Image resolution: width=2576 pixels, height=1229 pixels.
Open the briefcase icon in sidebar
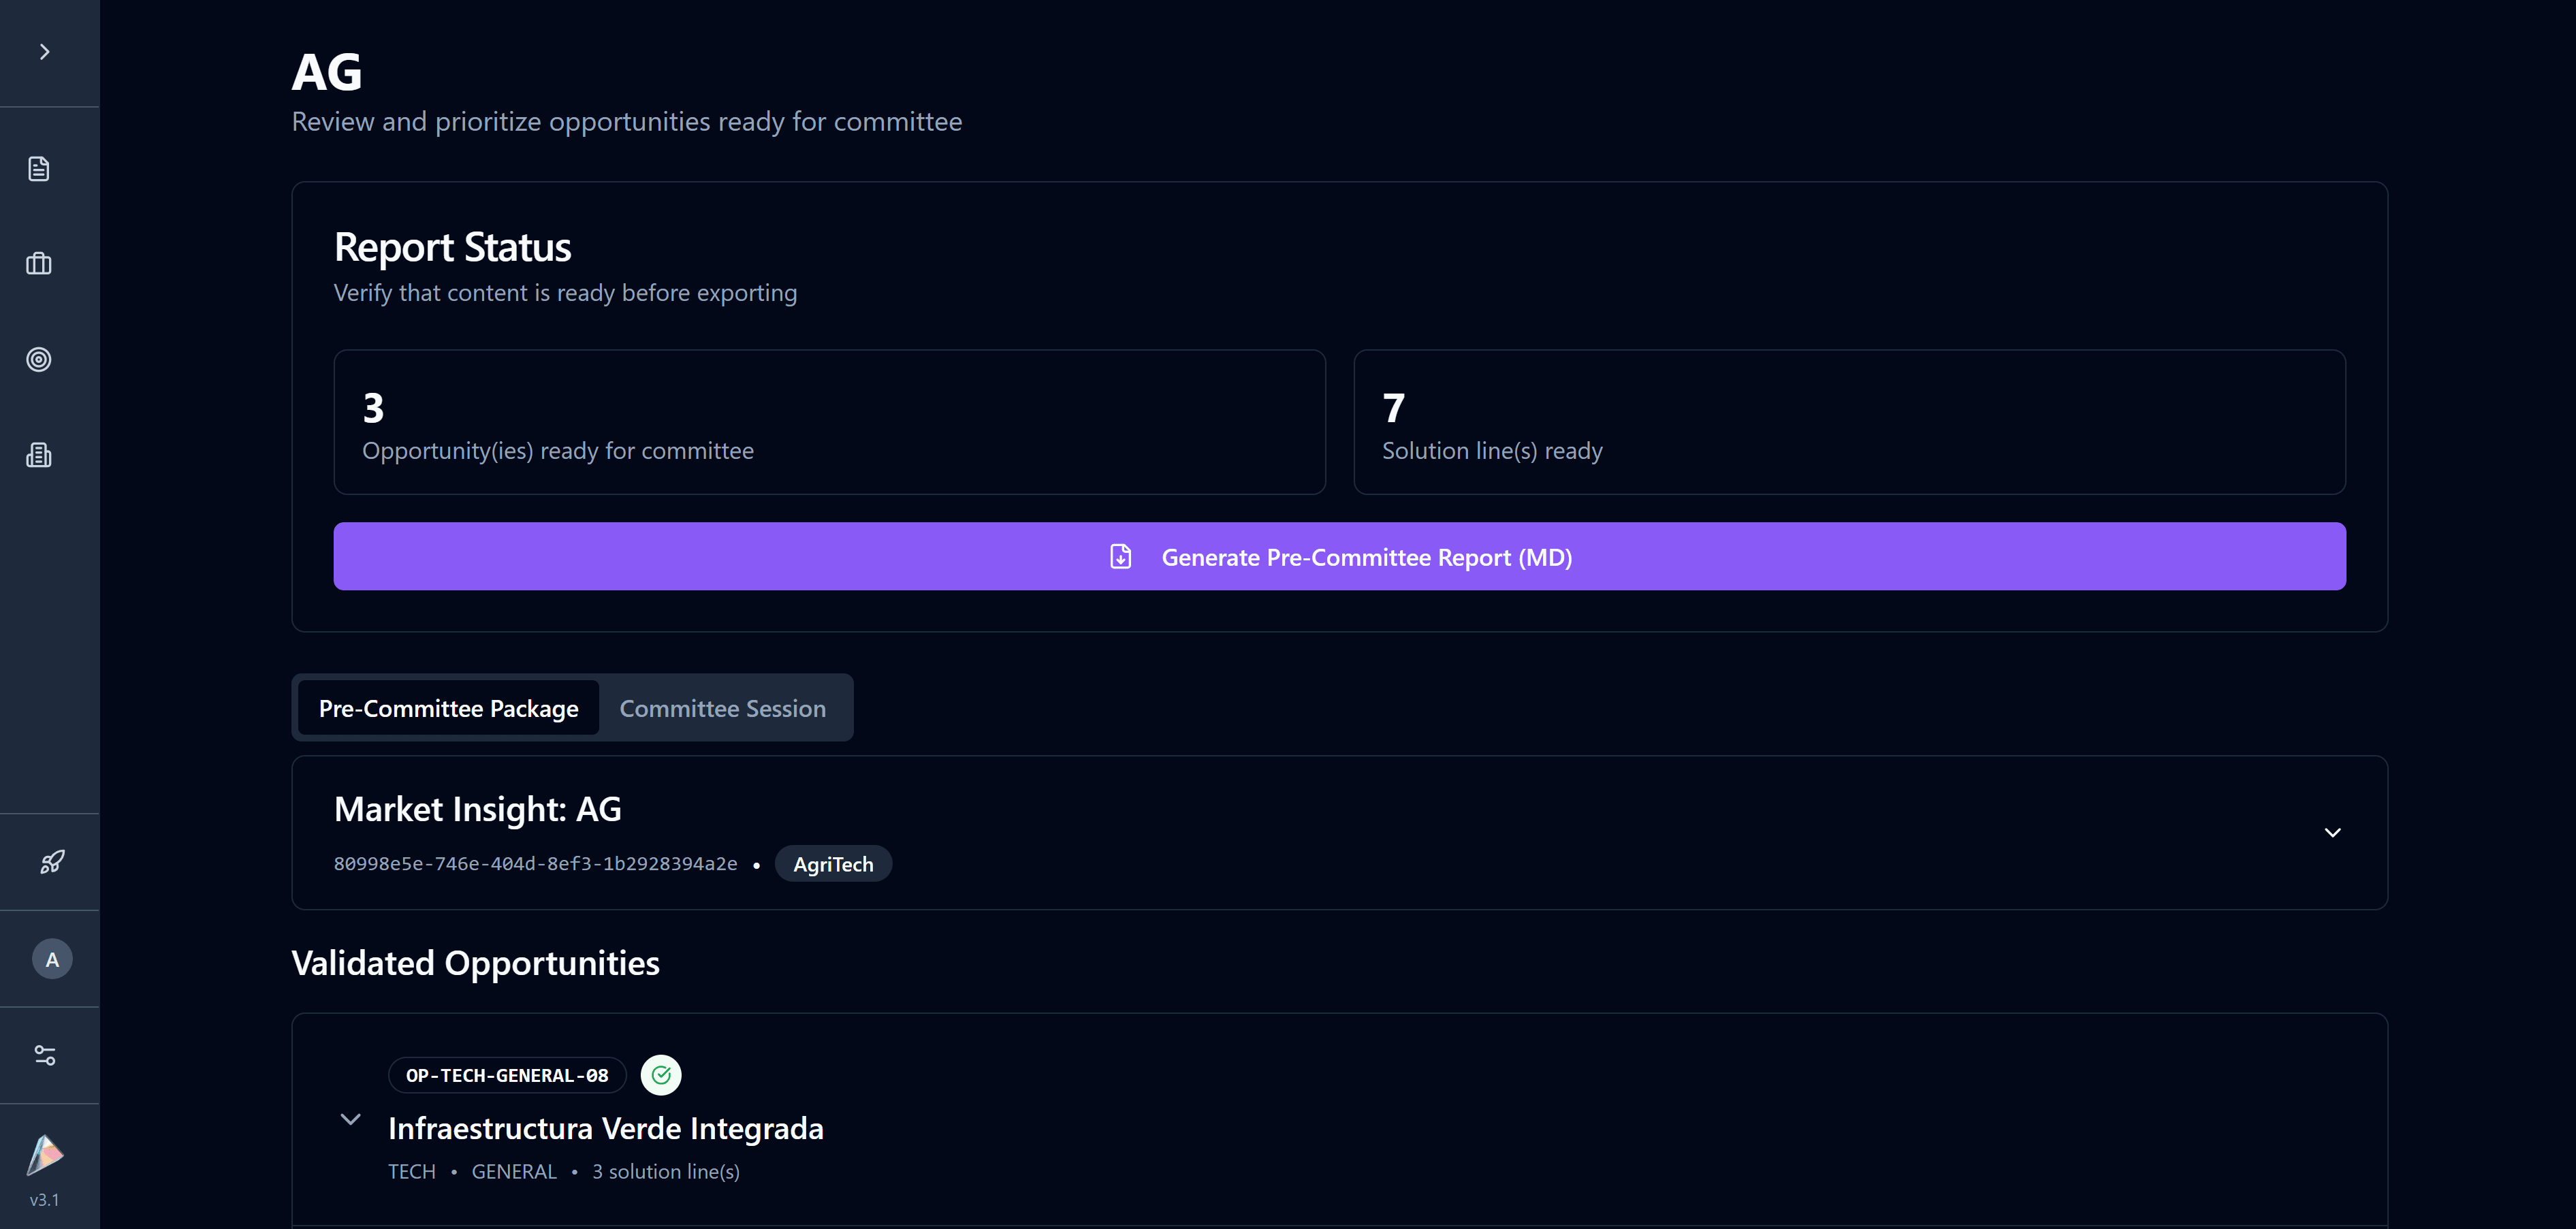39,264
